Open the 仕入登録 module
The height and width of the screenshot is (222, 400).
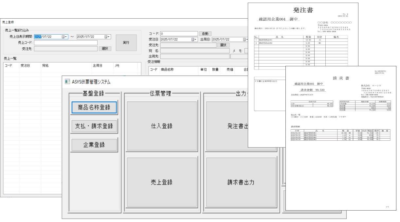tap(162, 126)
